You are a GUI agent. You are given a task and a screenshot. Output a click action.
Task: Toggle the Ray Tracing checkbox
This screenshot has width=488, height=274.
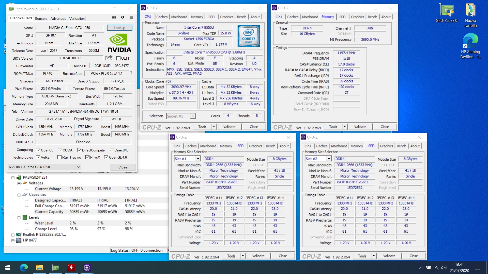(59, 157)
